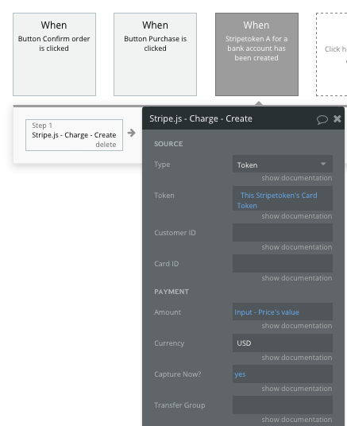Click the empty Transfer Group field

[x=283, y=405]
